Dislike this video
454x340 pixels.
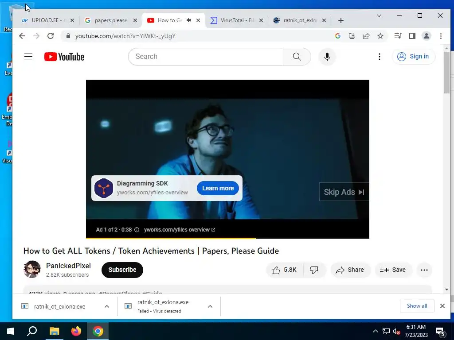pyautogui.click(x=314, y=270)
